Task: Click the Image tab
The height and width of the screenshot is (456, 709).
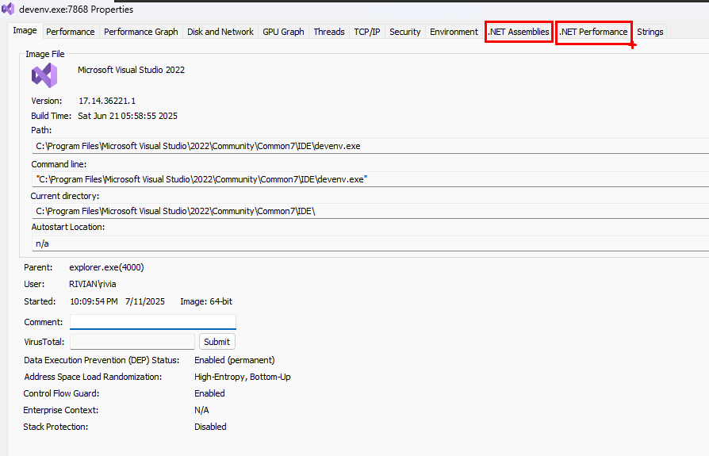Action: [25, 31]
